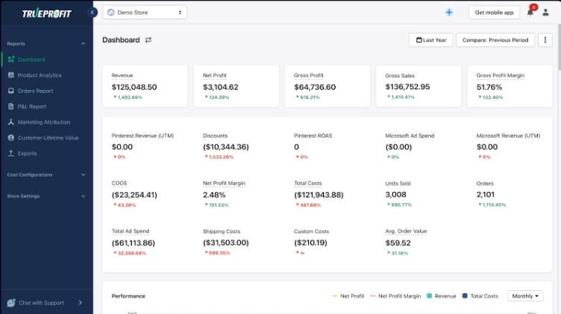
Task: Click the blue sparkle AI icon
Action: 449,12
